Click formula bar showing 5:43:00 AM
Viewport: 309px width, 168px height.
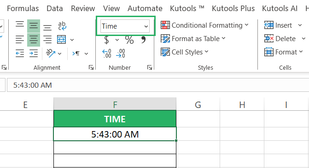157,85
